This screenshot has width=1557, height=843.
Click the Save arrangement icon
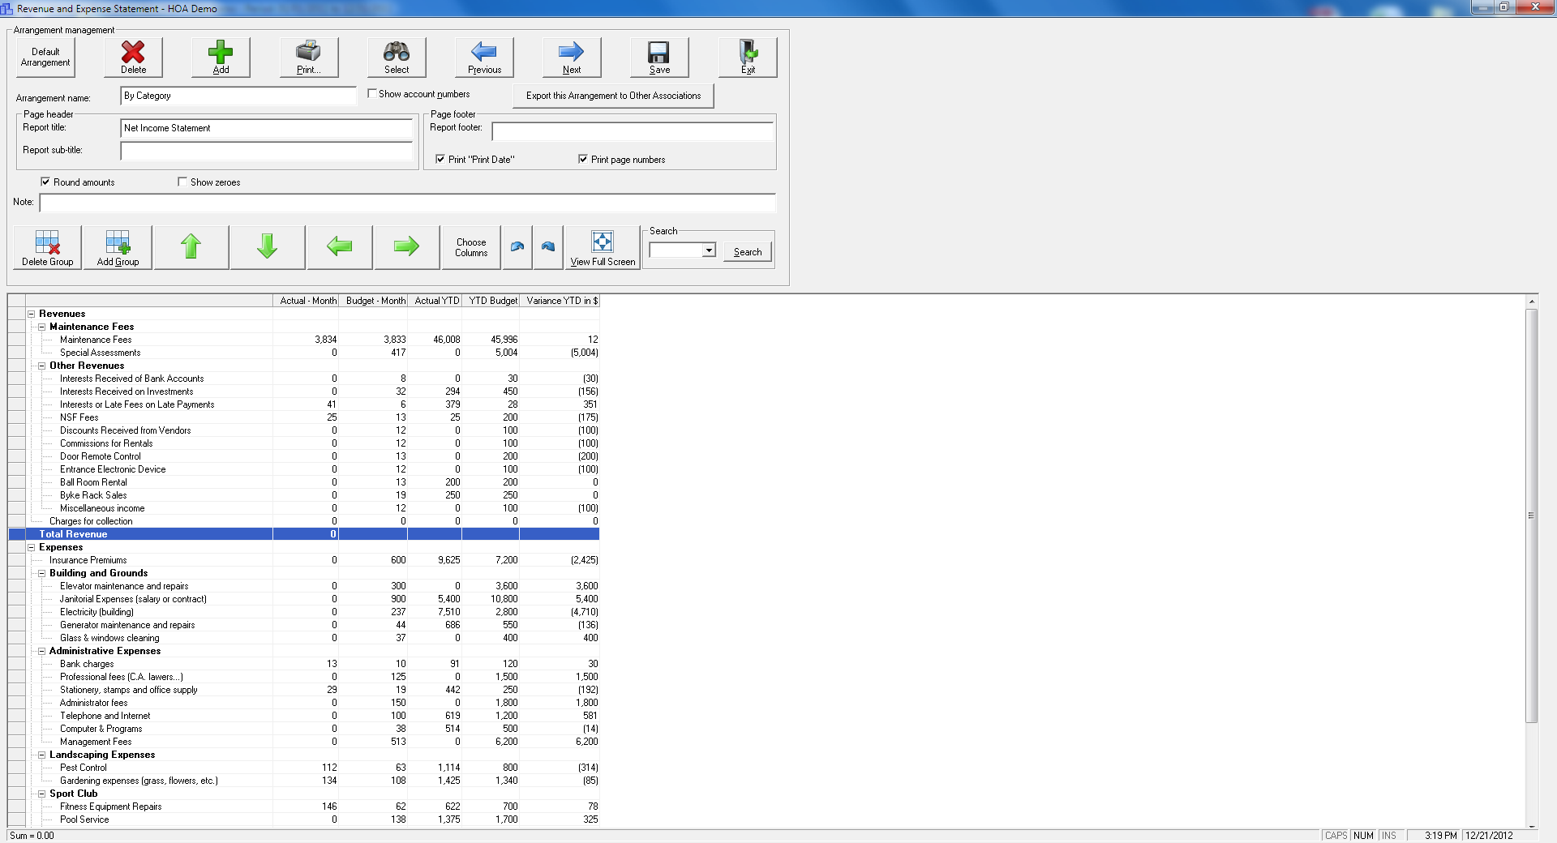(658, 57)
